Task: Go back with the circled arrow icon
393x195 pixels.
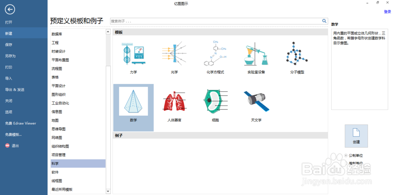Action: [x=10, y=9]
